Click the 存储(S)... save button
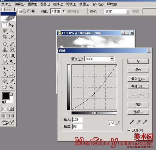Viewport: 156px width, 150px height. 138,86
